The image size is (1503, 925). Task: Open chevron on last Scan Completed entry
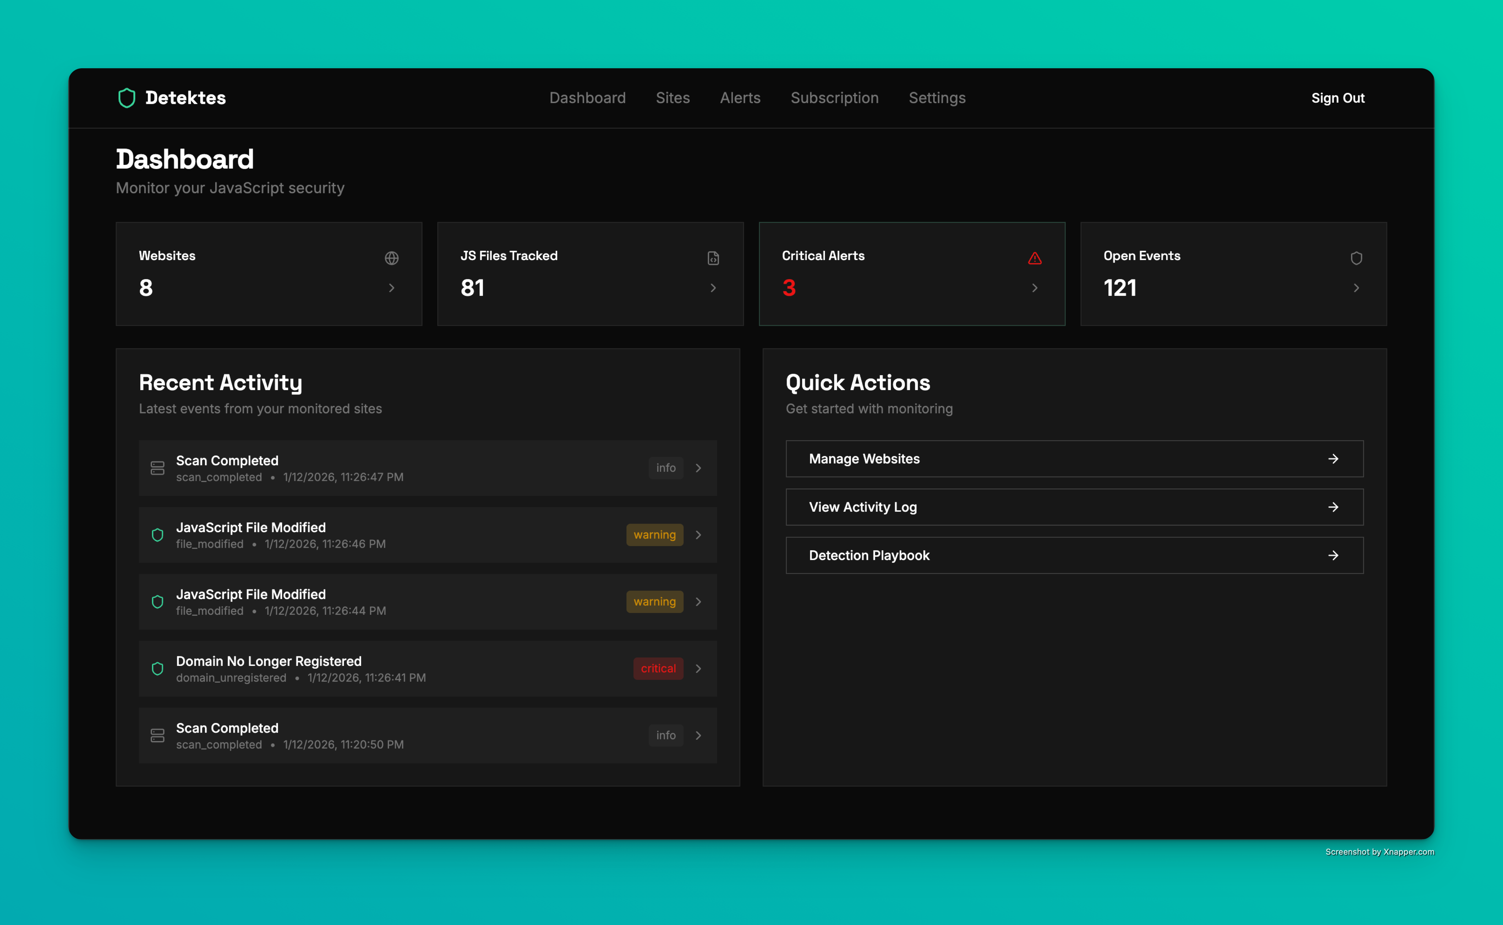tap(699, 735)
